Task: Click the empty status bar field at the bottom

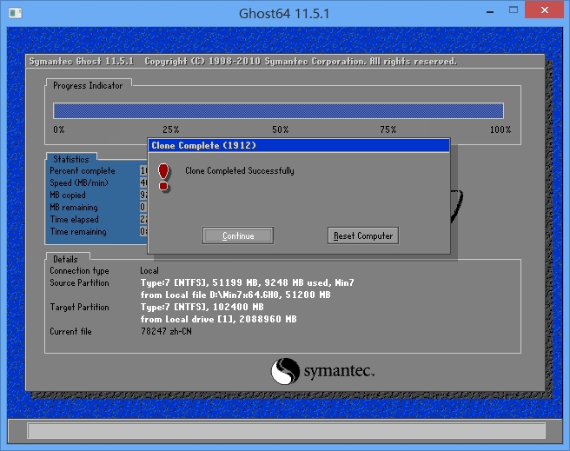Action: [286, 431]
